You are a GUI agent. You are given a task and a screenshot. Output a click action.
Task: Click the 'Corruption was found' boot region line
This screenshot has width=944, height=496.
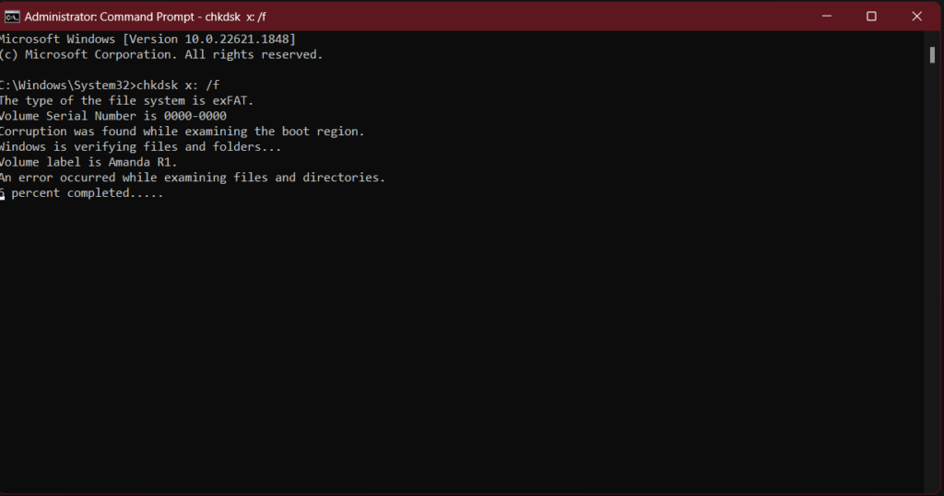(182, 132)
